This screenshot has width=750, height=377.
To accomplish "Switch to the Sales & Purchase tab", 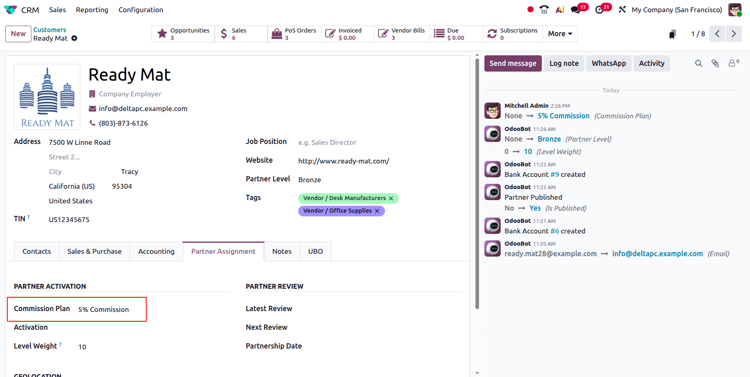I will (95, 251).
